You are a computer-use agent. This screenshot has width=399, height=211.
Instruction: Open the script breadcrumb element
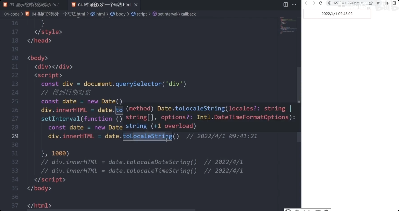pos(142,14)
